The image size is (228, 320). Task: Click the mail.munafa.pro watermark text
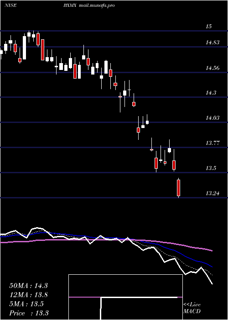[96, 5]
